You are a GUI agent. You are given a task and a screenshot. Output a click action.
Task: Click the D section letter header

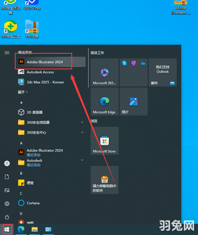(21, 213)
